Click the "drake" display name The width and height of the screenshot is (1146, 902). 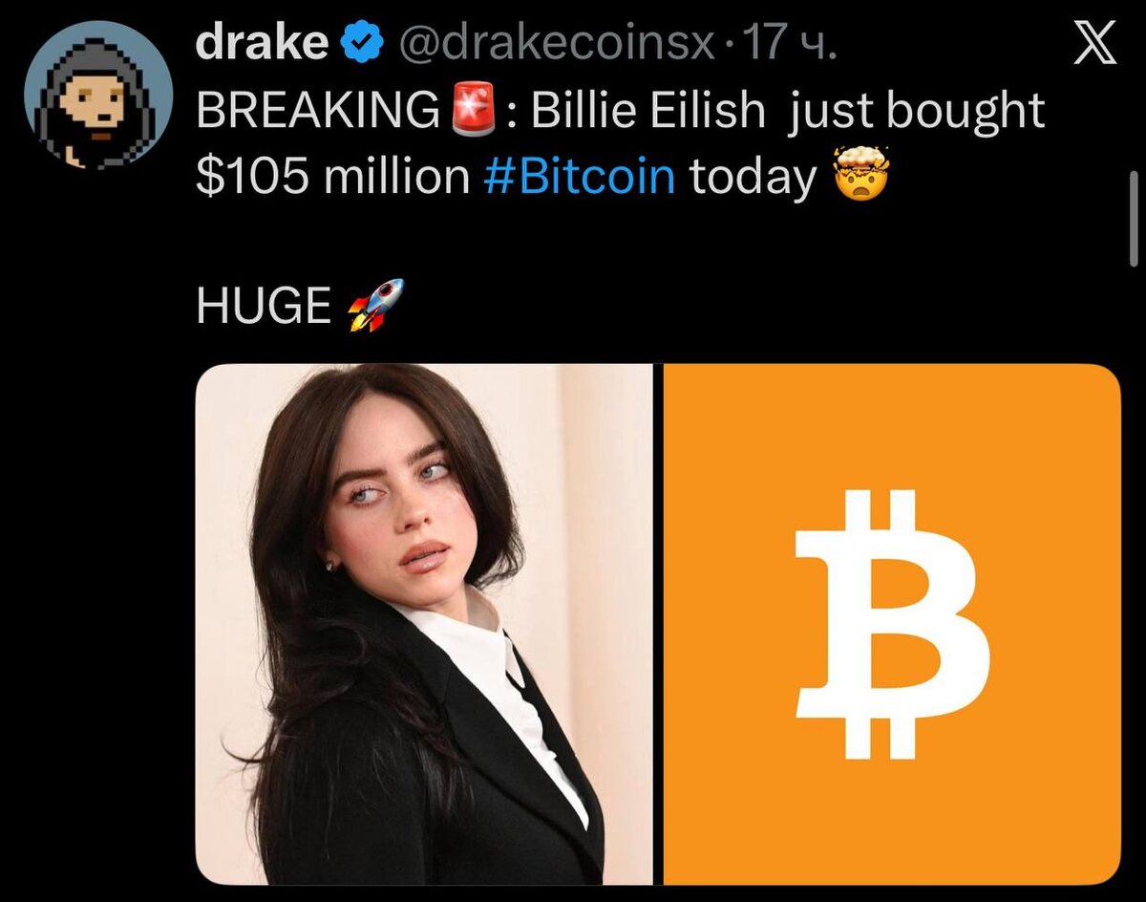pyautogui.click(x=263, y=44)
